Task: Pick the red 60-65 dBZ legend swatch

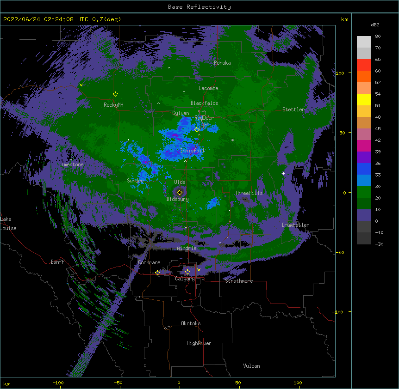Action: point(364,65)
